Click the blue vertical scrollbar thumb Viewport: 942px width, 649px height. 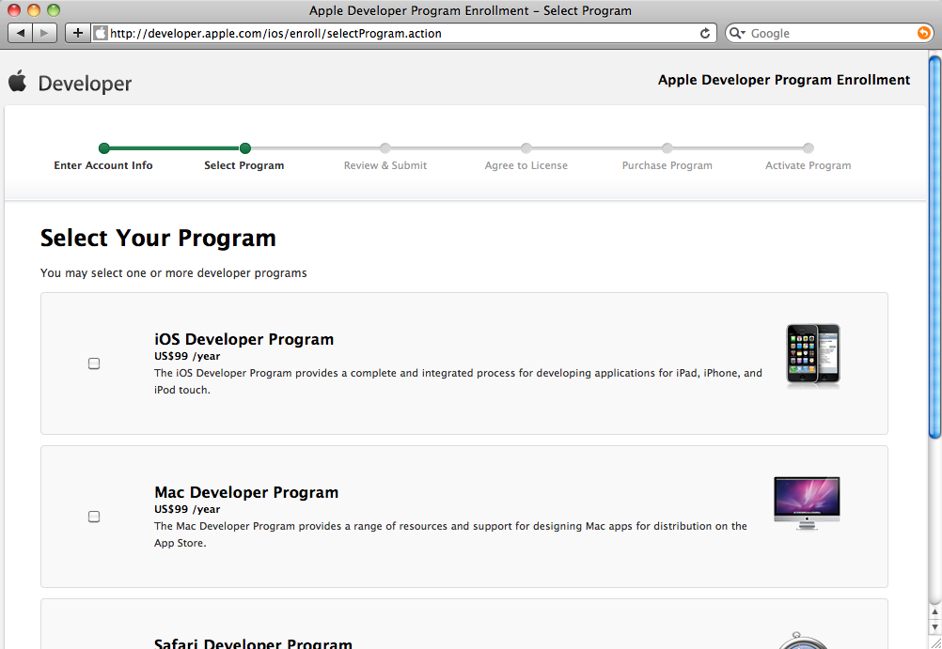pos(934,247)
